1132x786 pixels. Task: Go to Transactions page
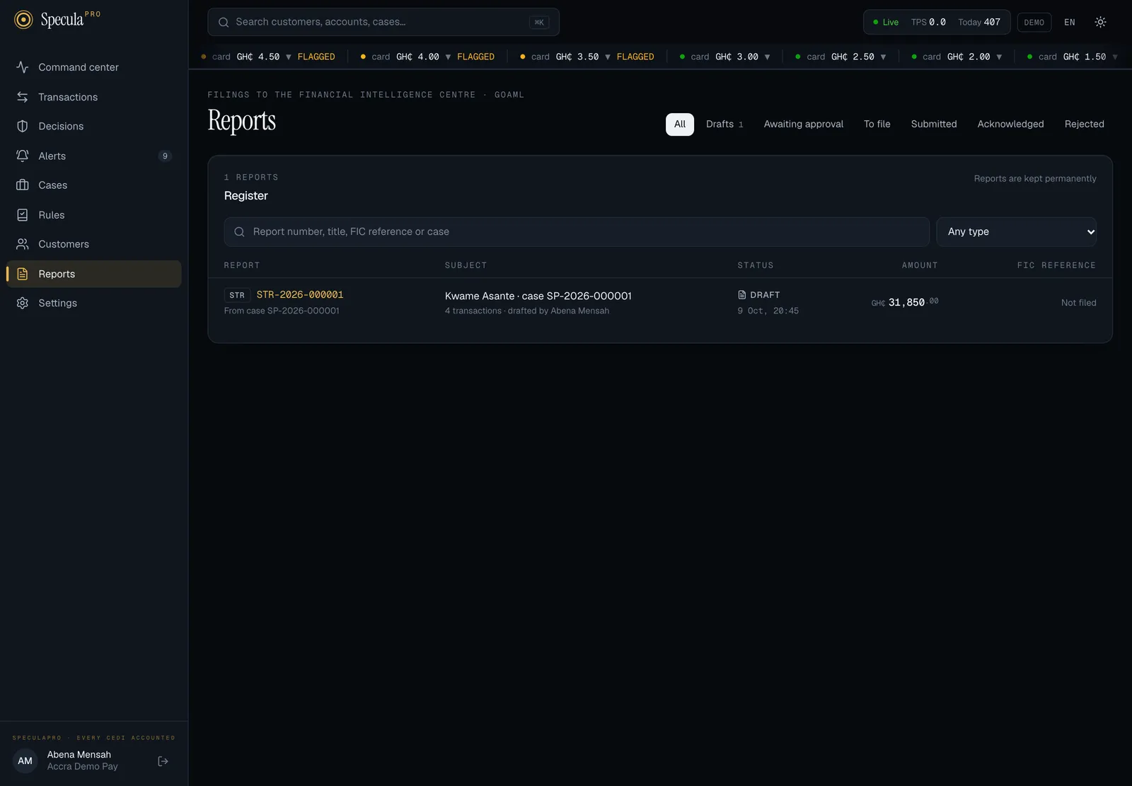pyautogui.click(x=93, y=97)
